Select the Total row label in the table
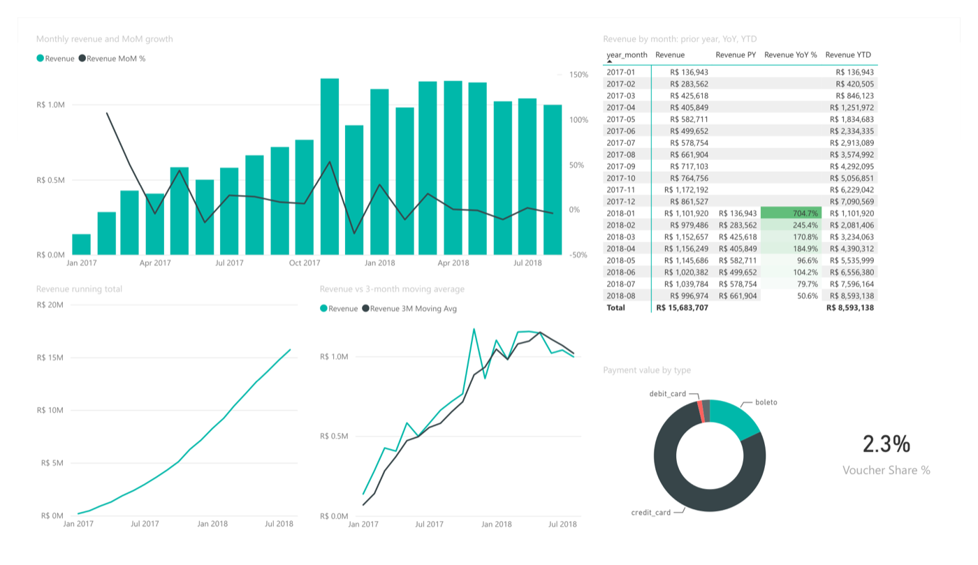This screenshot has width=978, height=565. pyautogui.click(x=616, y=307)
